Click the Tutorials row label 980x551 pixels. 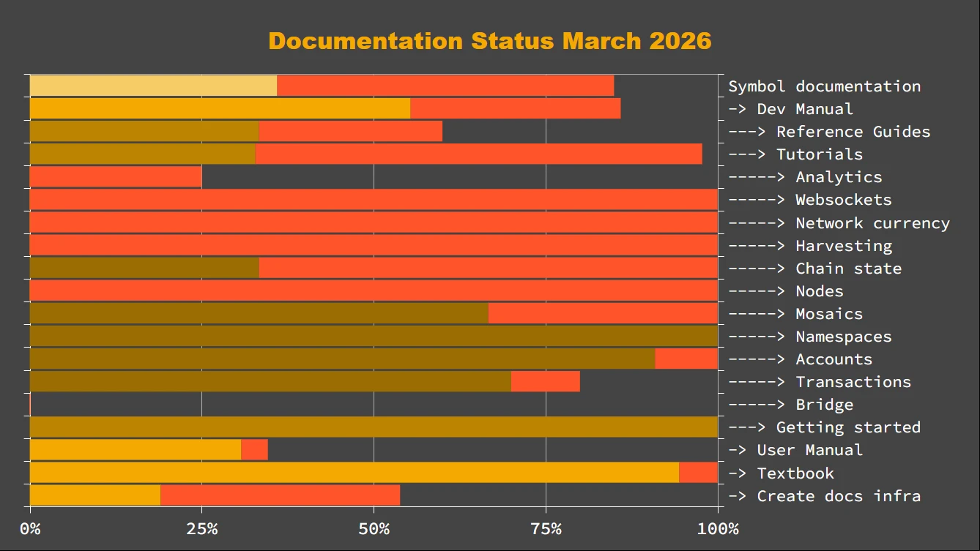[819, 154]
